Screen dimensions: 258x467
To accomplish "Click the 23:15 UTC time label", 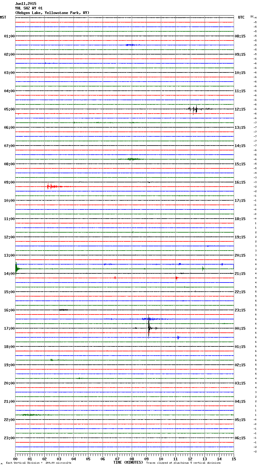I will [x=240, y=310].
